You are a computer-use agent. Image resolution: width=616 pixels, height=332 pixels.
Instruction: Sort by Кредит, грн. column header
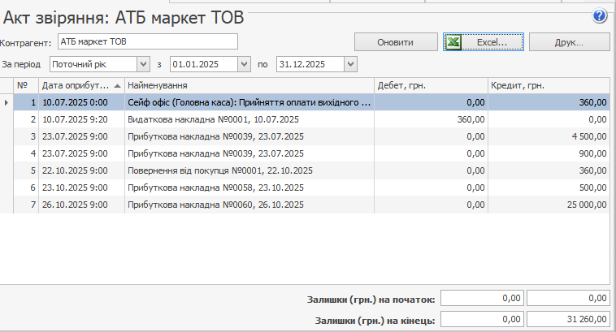(x=548, y=85)
